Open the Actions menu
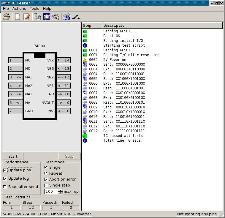 pyautogui.click(x=19, y=9)
